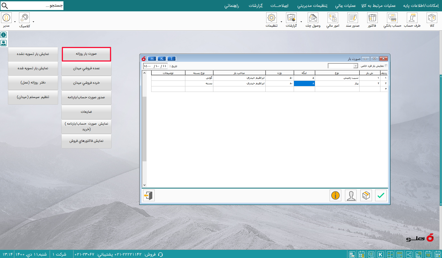Click the exit door icon in dialog

(x=149, y=195)
